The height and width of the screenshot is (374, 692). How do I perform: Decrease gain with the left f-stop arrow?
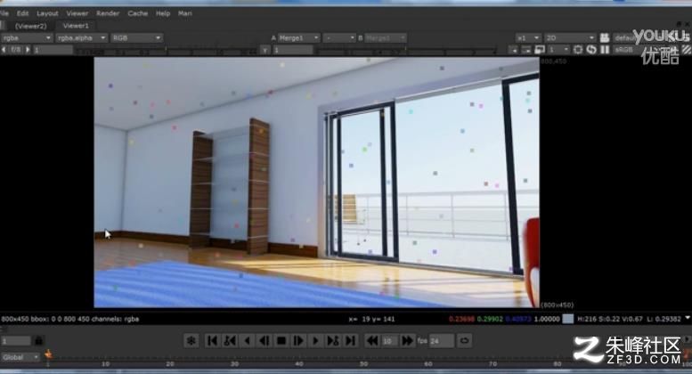tap(4, 50)
